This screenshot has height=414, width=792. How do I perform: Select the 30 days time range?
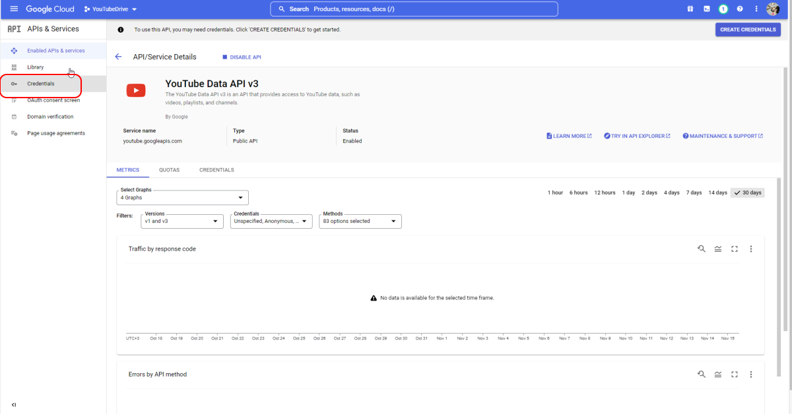coord(748,192)
